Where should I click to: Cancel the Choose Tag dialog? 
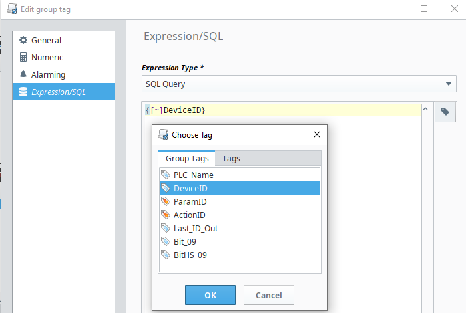pyautogui.click(x=269, y=295)
